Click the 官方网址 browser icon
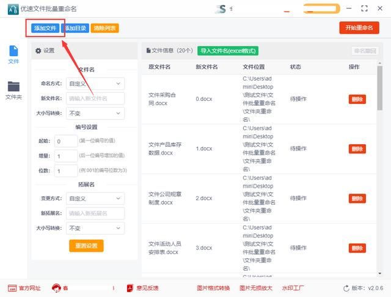The height and width of the screenshot is (297, 391). (x=12, y=288)
